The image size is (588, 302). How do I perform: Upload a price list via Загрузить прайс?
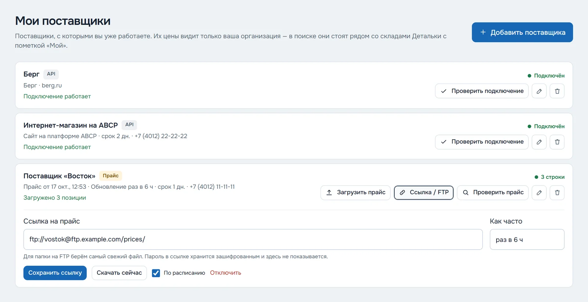355,192
